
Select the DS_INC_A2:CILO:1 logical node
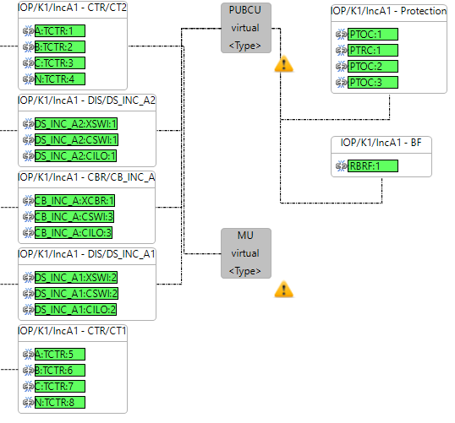[x=76, y=155]
